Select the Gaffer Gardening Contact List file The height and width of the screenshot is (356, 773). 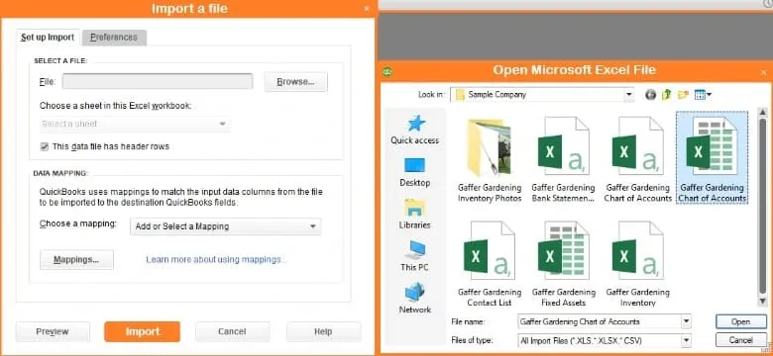(489, 265)
